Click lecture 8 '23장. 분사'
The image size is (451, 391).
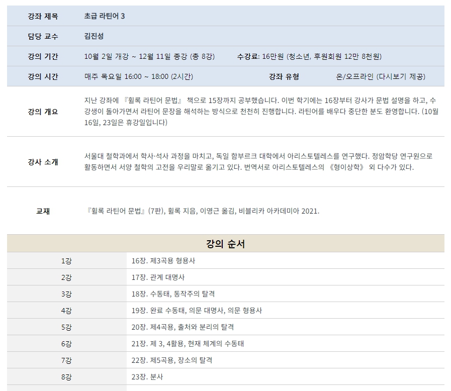click(x=147, y=377)
